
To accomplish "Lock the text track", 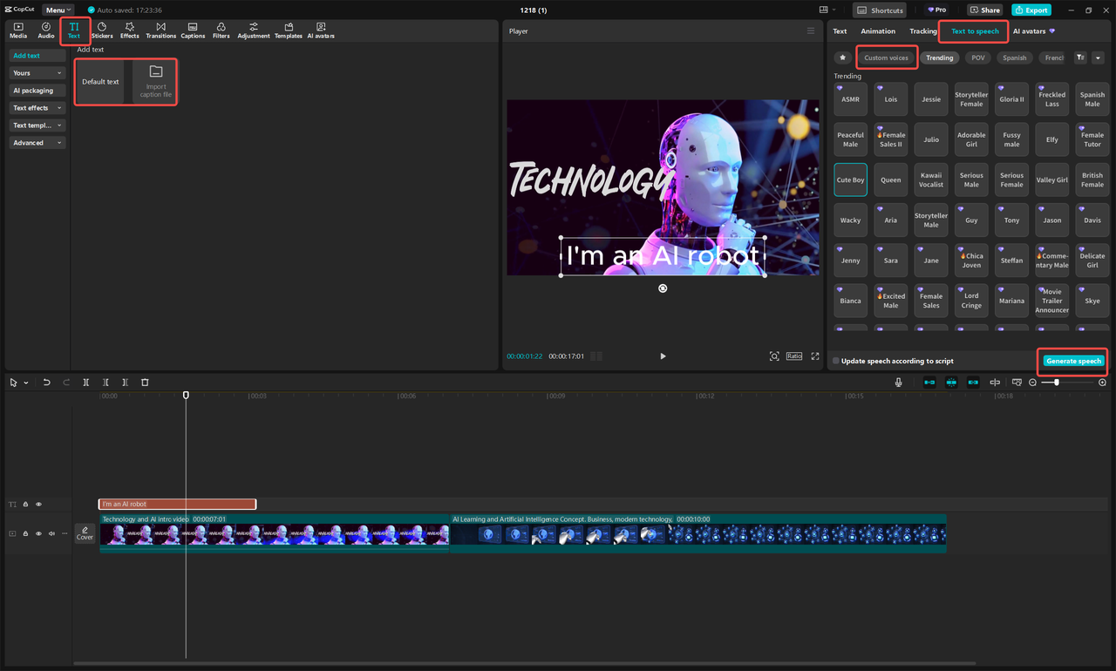I will point(25,505).
